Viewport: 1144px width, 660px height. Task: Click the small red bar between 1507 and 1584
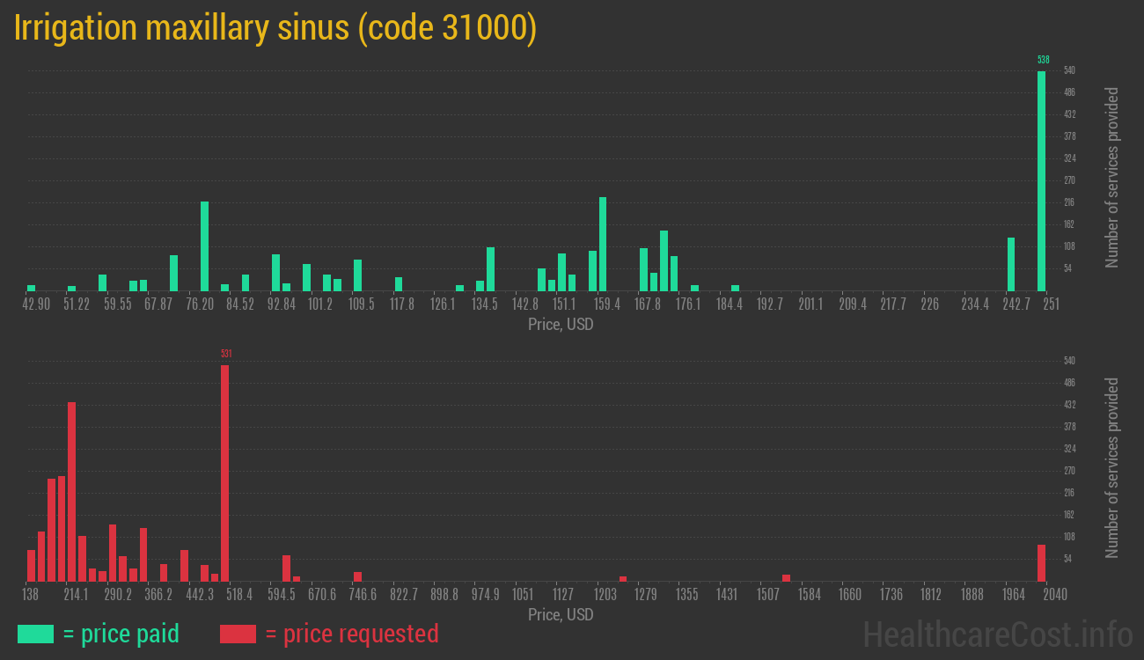[786, 577]
